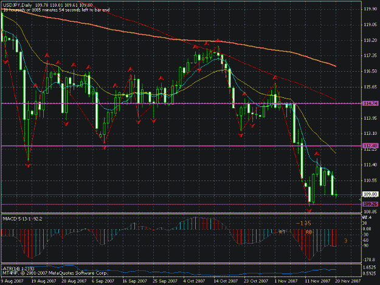The image size is (380, 285).
Task: Click the 20 Nov 2007 date label
Action: 348,281
